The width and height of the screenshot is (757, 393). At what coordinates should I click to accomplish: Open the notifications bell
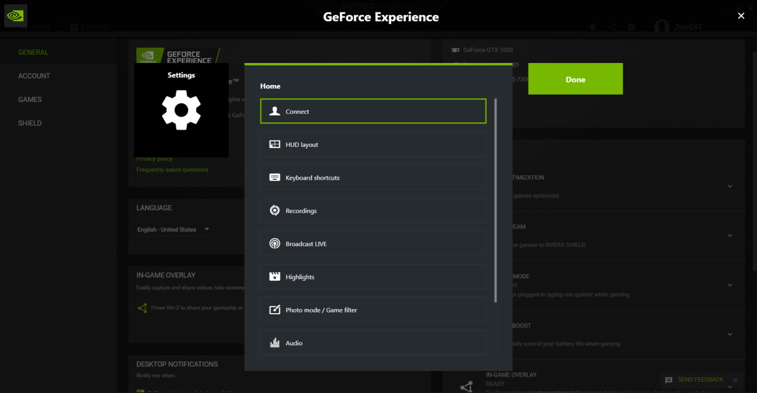(x=592, y=27)
